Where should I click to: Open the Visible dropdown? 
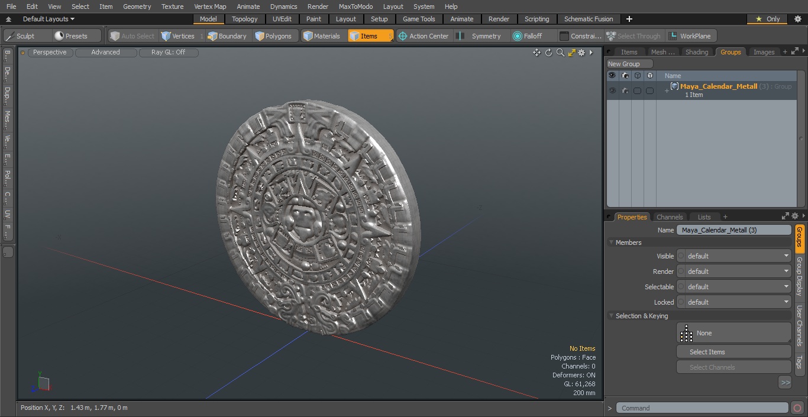pos(734,256)
